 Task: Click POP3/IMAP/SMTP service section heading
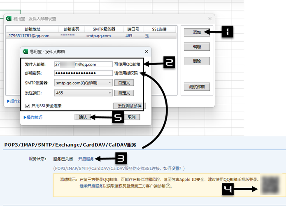point(70,145)
